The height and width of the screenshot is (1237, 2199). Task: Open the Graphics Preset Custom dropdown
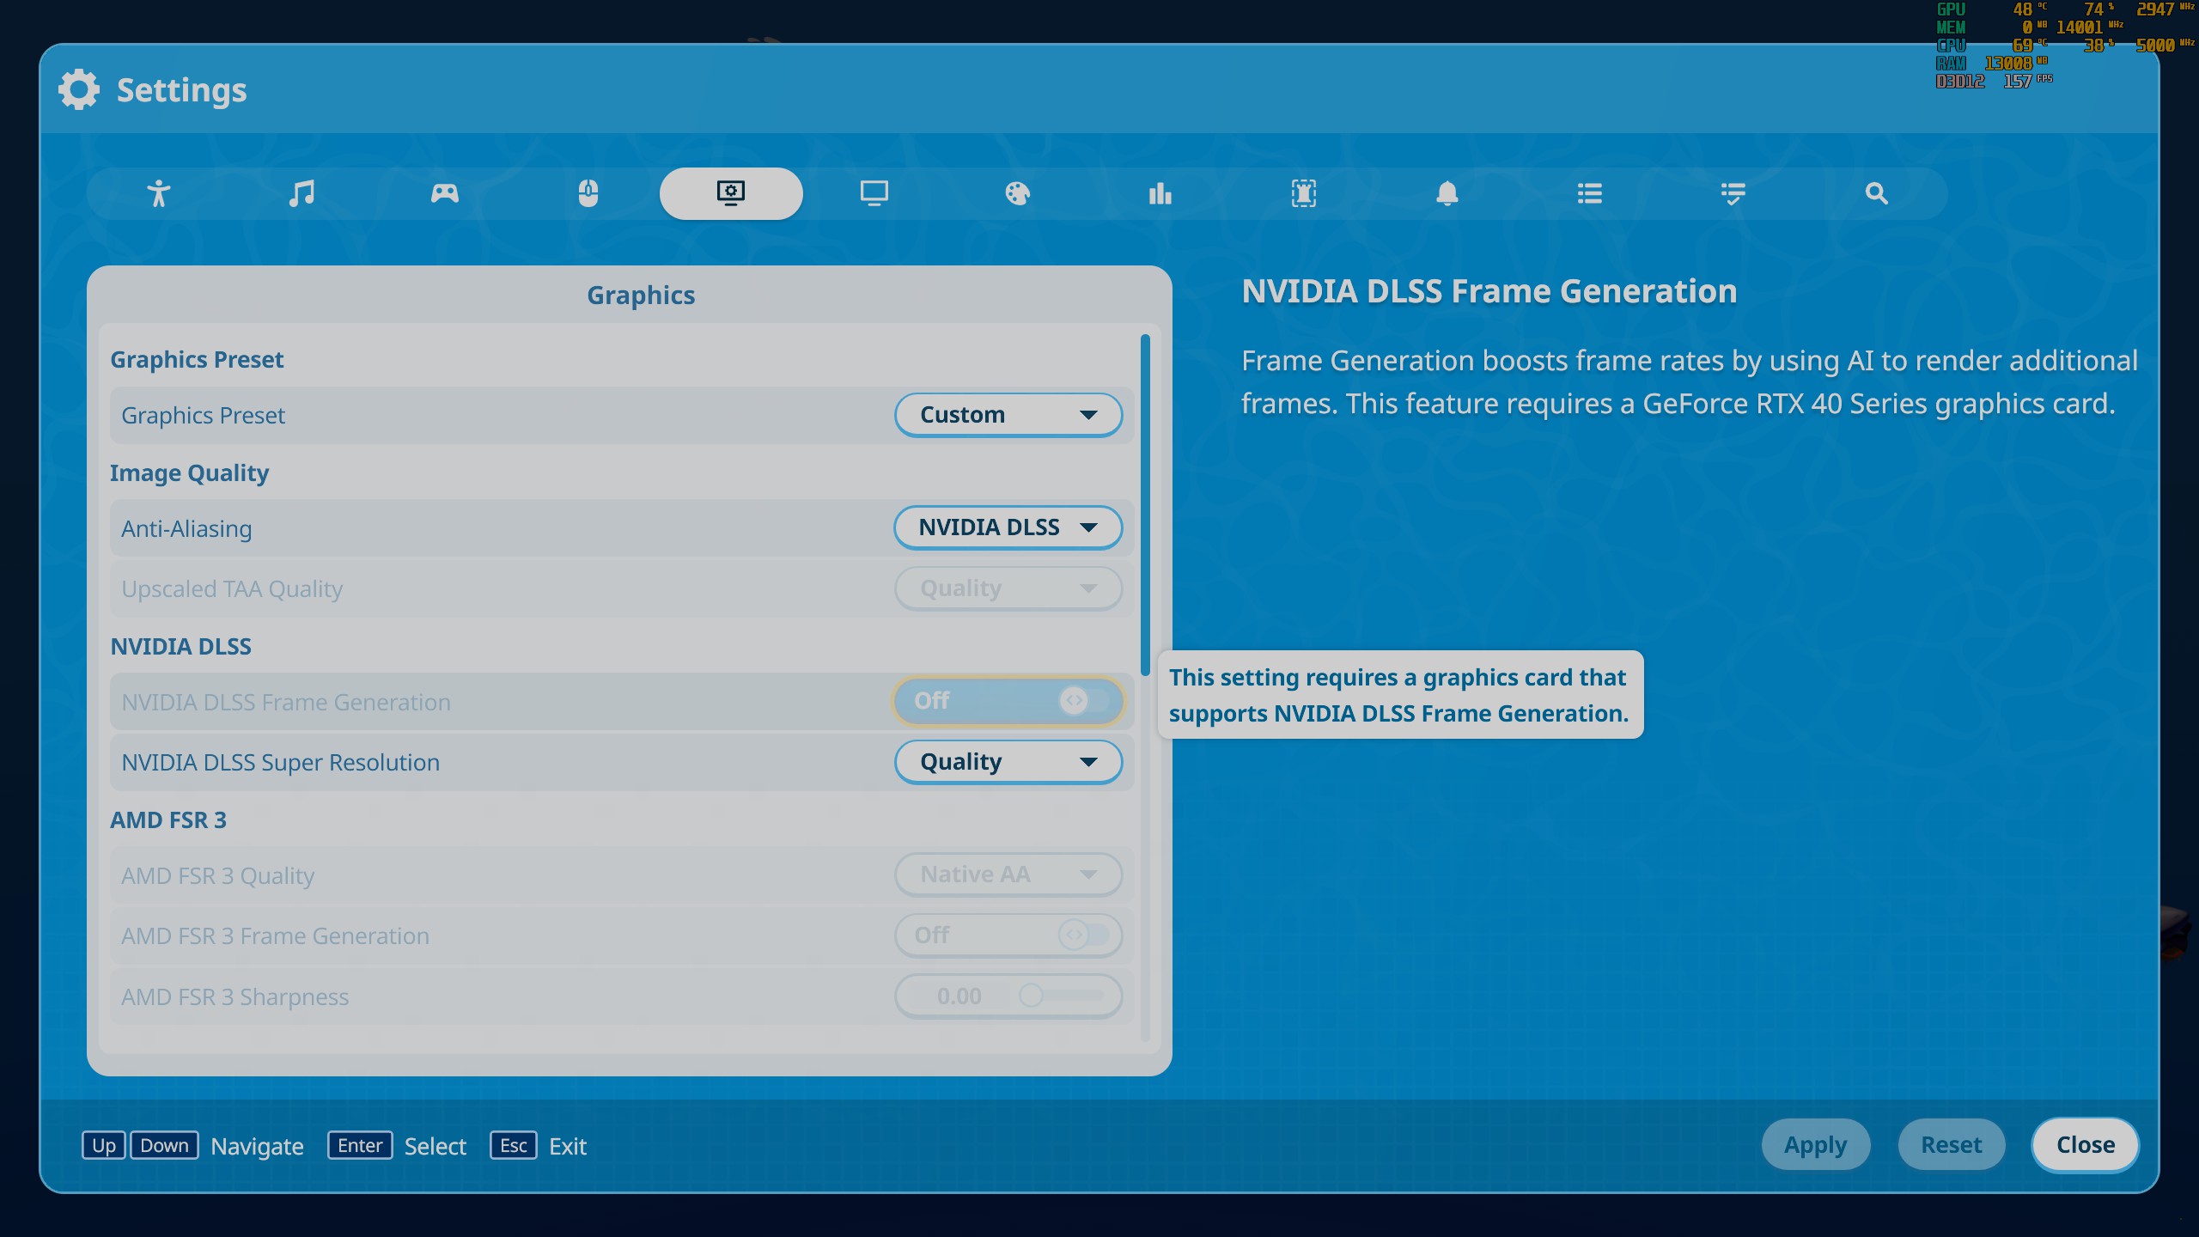point(1008,415)
